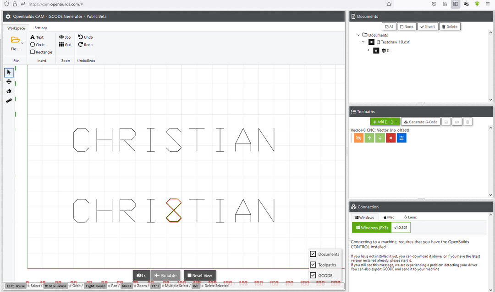495x292 pixels.
Task: Toggle the GCODE view checkbox
Action: click(x=313, y=276)
